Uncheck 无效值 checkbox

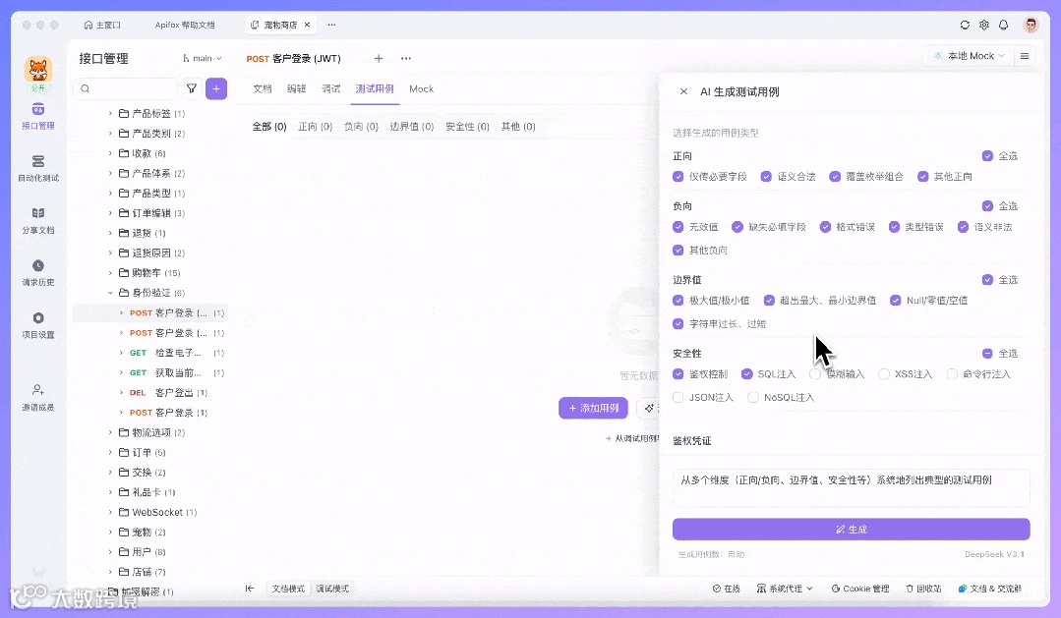(678, 227)
